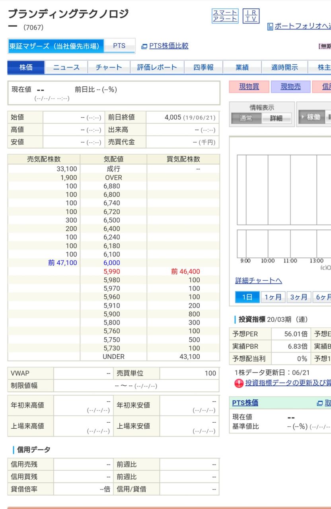The image size is (331, 509).
Task: Click the 成行 row label
Action: pos(113,169)
